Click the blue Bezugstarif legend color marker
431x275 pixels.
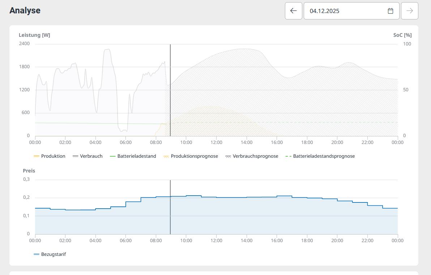click(x=36, y=254)
